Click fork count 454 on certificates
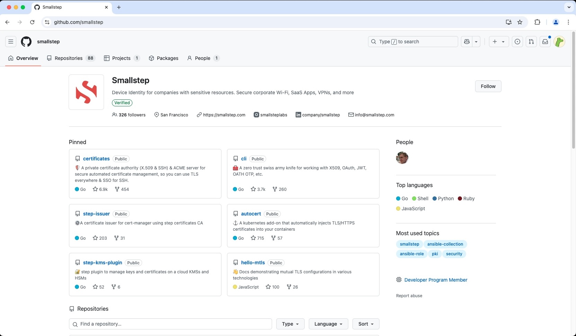Viewport: 576px width, 336px height. (x=122, y=189)
